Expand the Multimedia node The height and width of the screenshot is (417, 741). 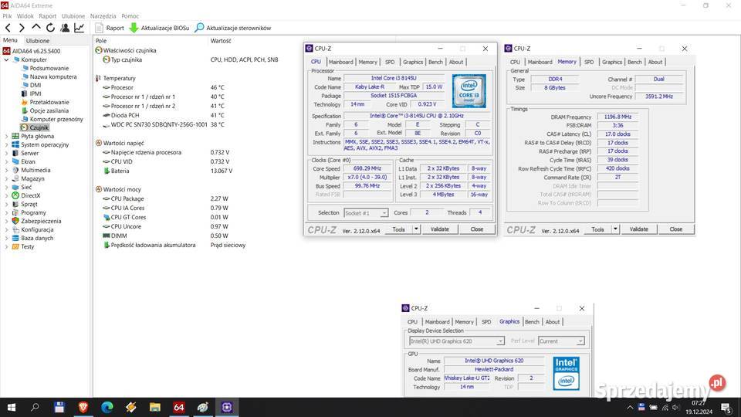tap(6, 170)
